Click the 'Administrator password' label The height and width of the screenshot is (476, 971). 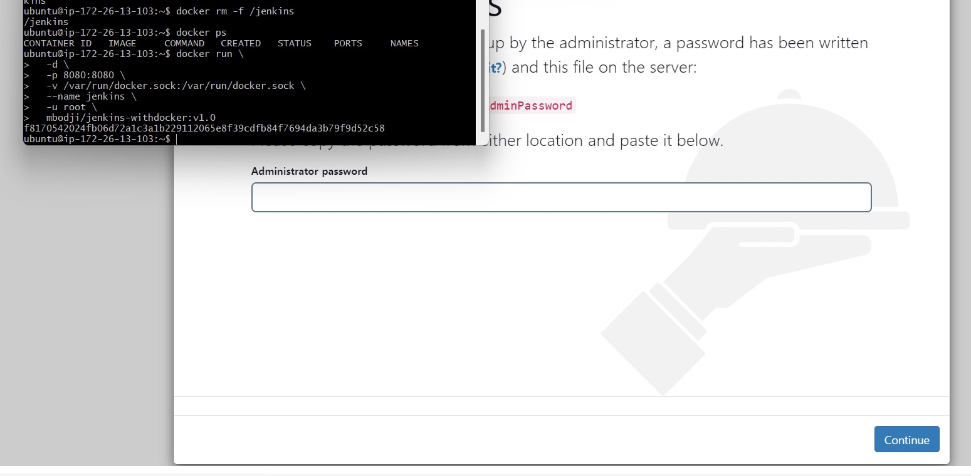click(309, 171)
